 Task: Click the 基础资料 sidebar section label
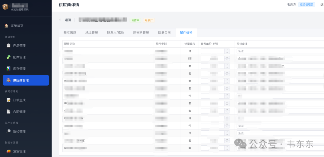pyautogui.click(x=10, y=37)
